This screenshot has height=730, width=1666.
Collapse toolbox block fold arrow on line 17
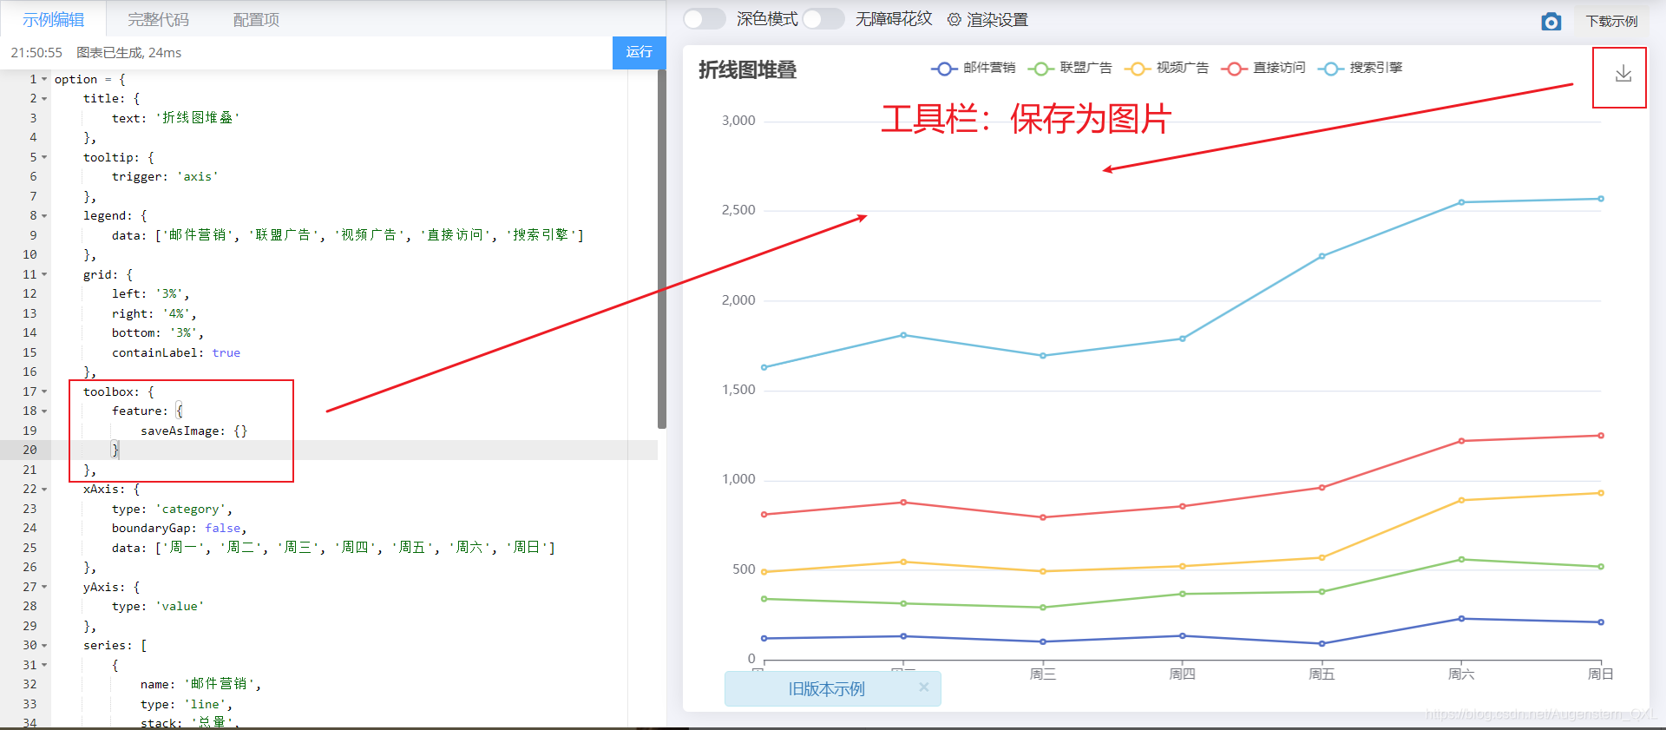tap(44, 391)
